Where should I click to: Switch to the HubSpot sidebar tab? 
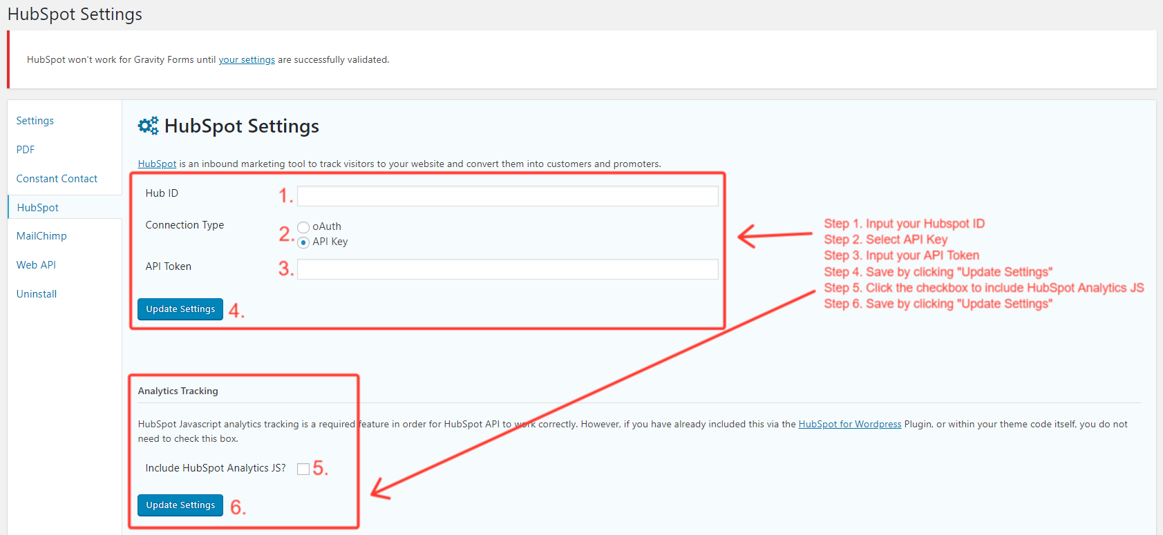pos(38,208)
